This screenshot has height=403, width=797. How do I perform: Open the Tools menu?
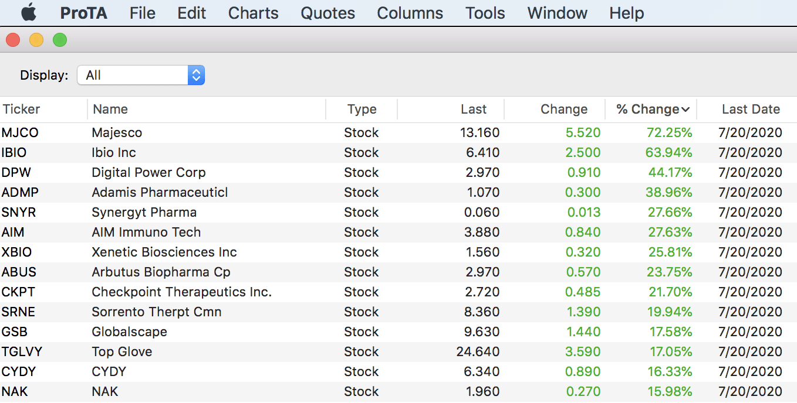click(x=485, y=13)
